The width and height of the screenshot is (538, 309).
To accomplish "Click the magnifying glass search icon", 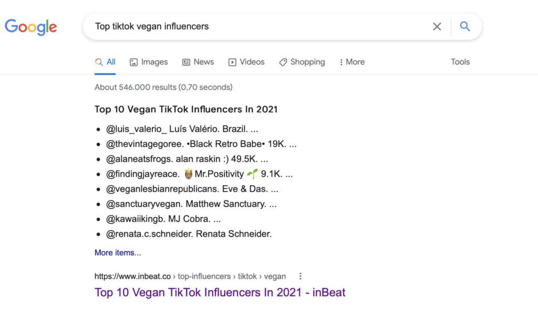I will [x=464, y=26].
